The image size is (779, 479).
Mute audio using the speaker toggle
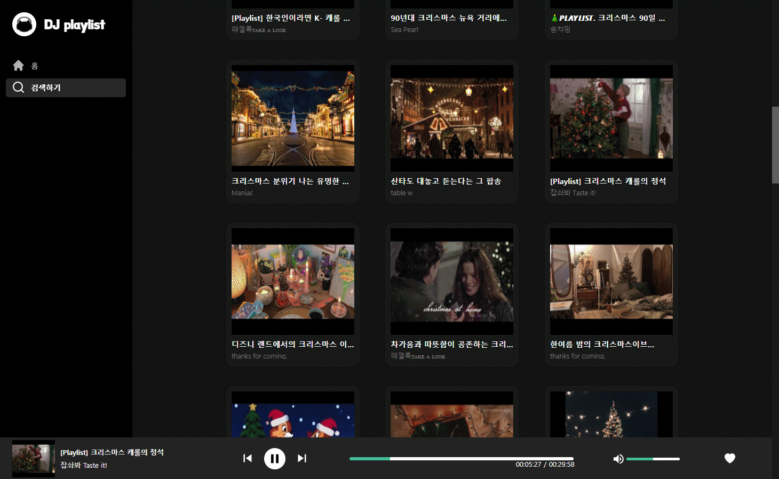[618, 458]
